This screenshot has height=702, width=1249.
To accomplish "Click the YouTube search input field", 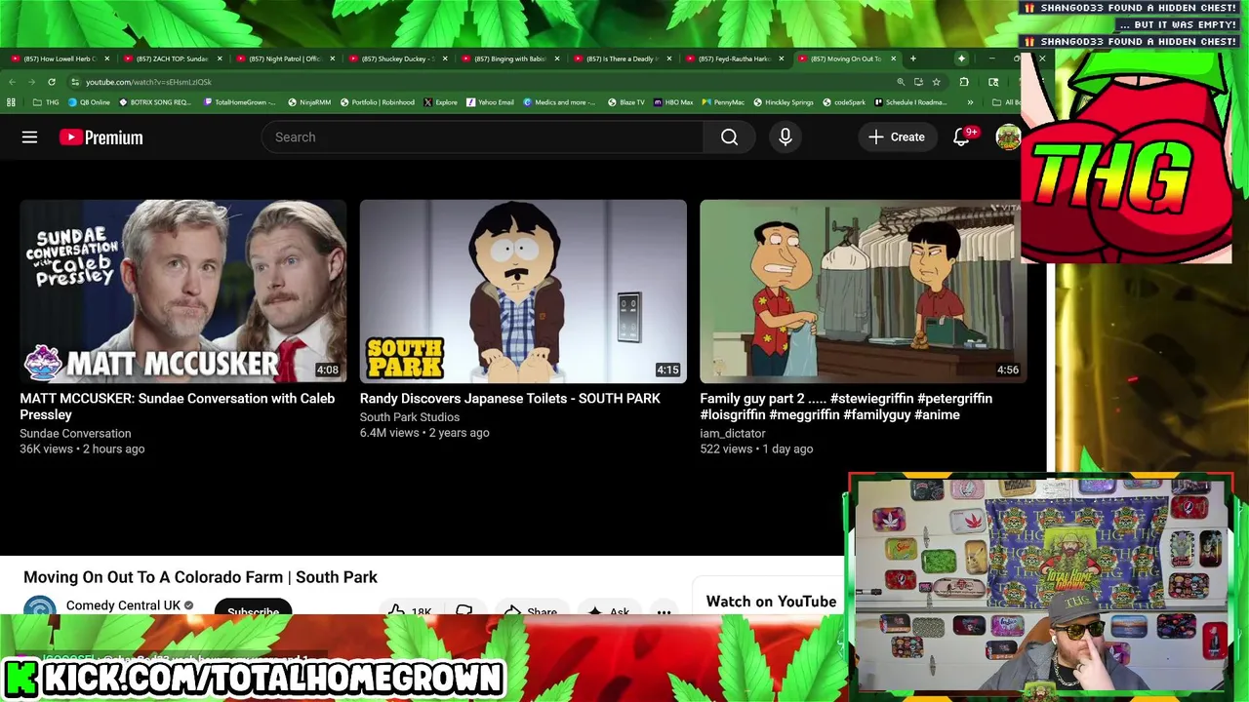I will coord(483,137).
